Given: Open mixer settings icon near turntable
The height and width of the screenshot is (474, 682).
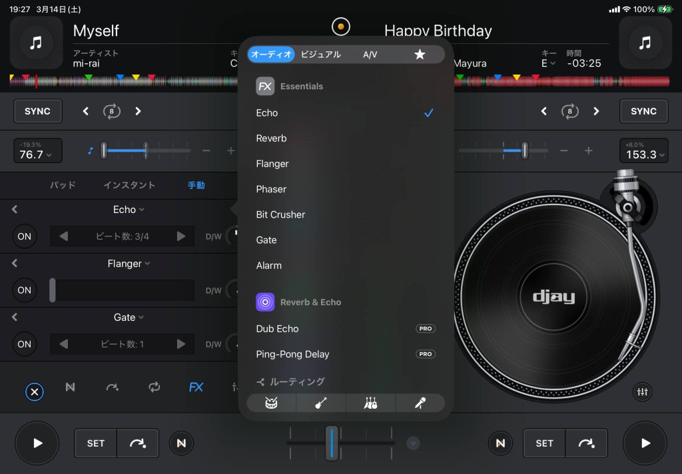Looking at the screenshot, I should (643, 392).
